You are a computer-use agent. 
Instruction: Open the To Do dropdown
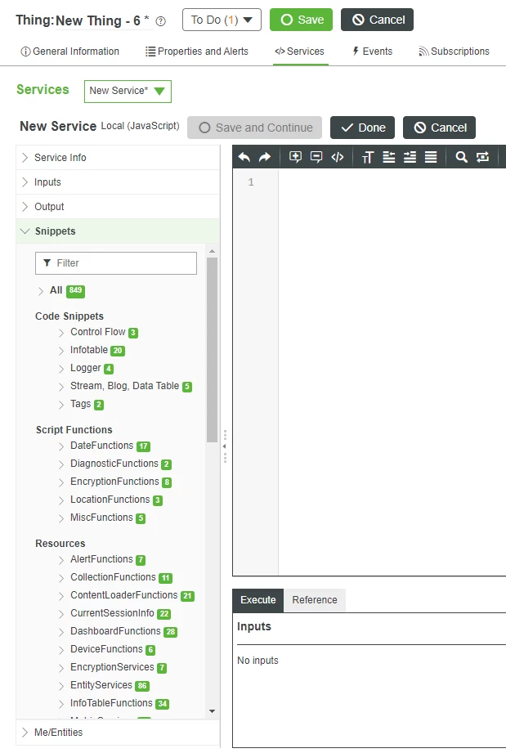click(x=222, y=20)
